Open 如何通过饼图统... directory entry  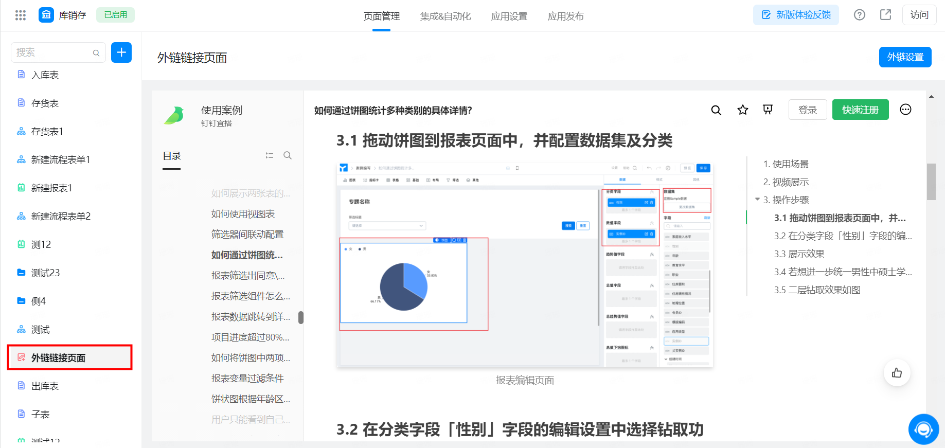pos(247,255)
